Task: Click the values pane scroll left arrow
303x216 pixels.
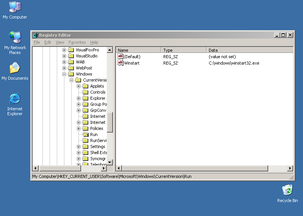Action: (x=119, y=168)
